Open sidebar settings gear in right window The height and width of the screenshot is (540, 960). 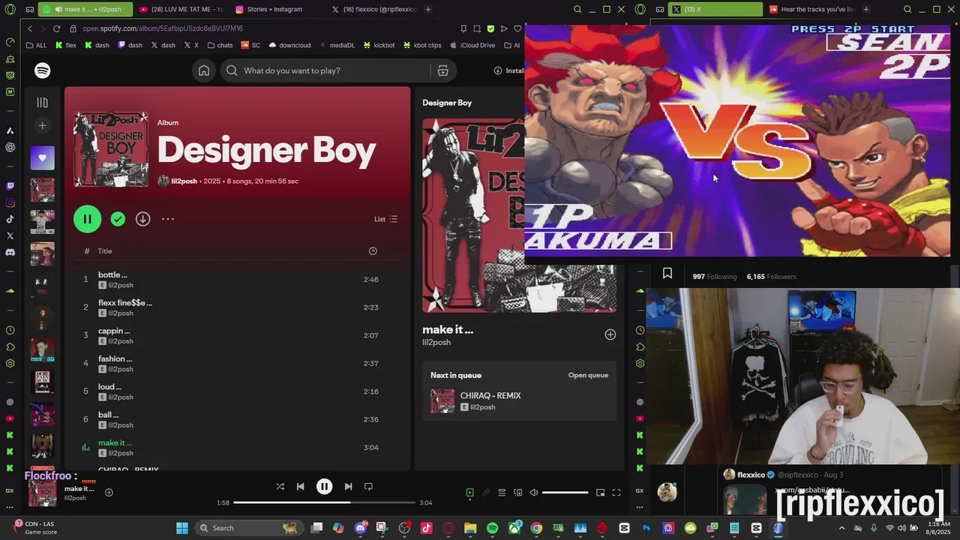pyautogui.click(x=640, y=363)
